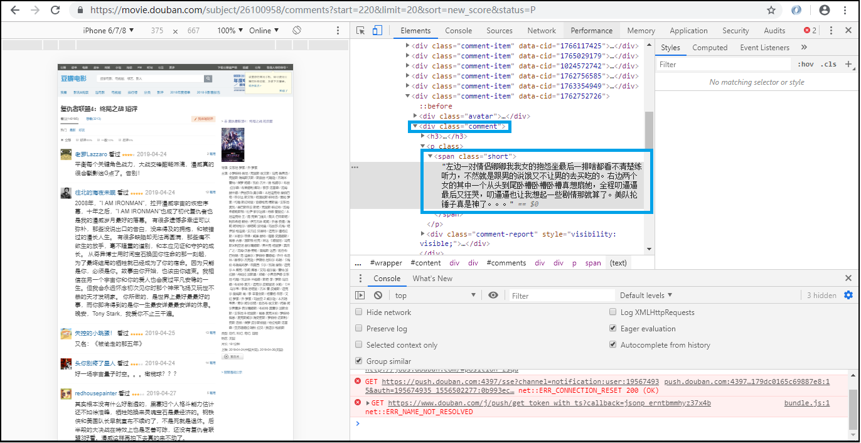The image size is (861, 443).
Task: Open console drawer three-dot menu
Action: [x=360, y=279]
